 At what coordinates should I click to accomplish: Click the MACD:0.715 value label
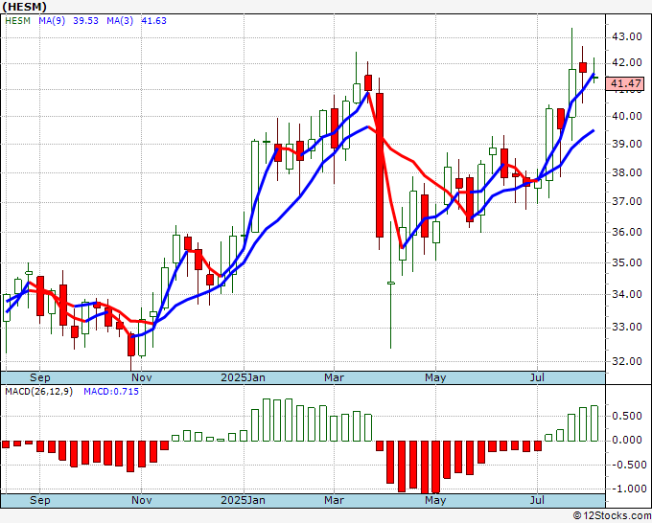111,392
